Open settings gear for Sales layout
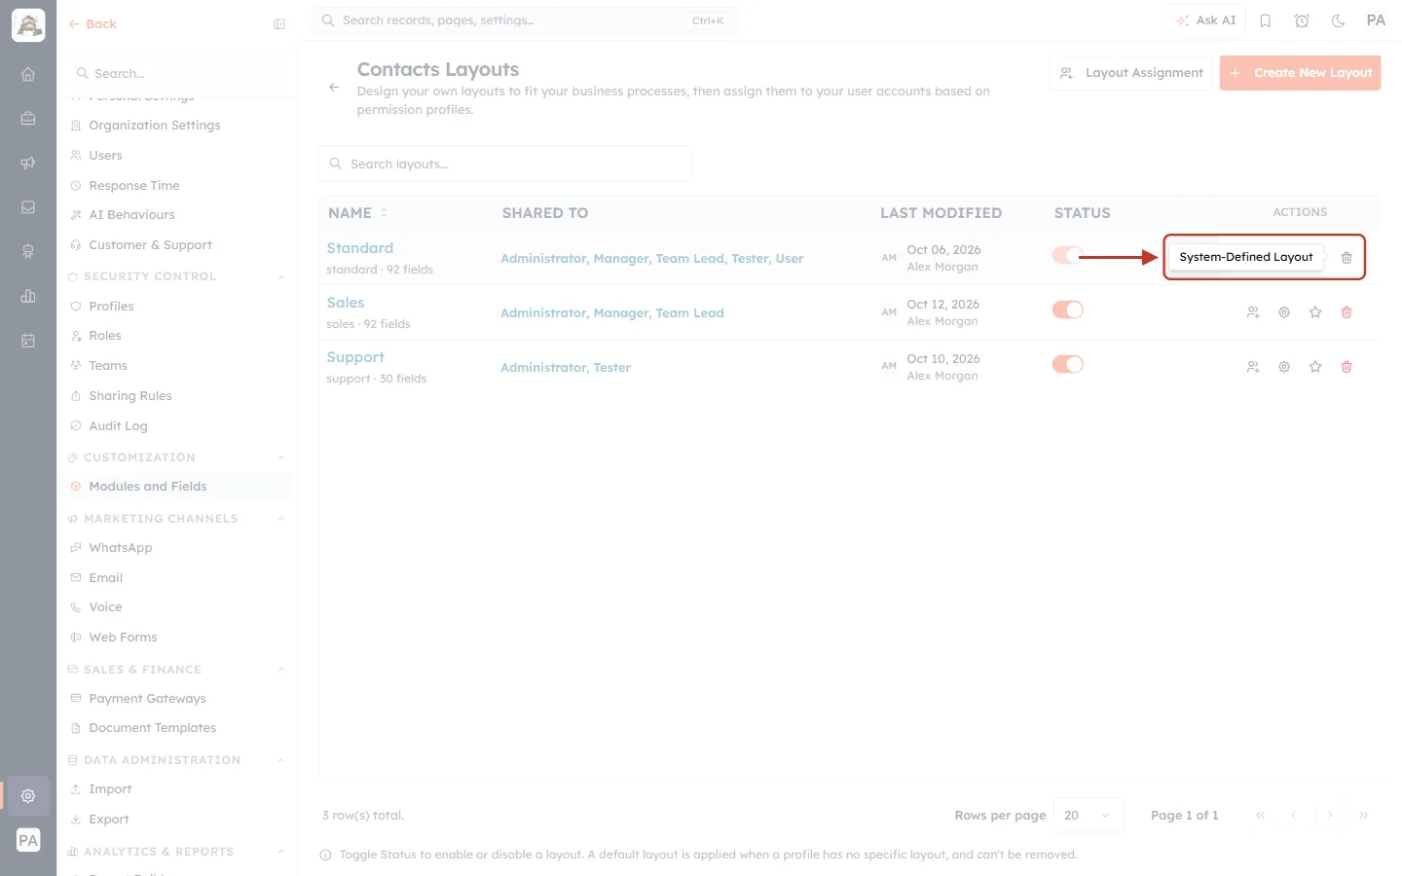 (1284, 312)
